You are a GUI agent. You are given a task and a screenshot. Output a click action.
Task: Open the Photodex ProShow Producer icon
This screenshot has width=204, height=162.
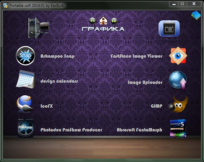point(25,128)
